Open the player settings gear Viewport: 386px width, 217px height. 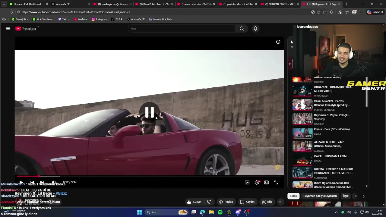click(x=257, y=182)
